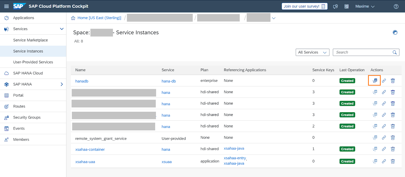The width and height of the screenshot is (405, 177).
Task: Collapse the Services section chevron
Action: 62,29
